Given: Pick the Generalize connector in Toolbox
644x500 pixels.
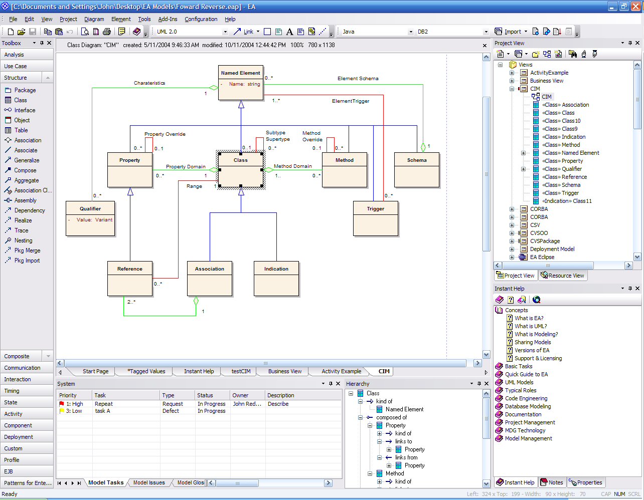Looking at the screenshot, I should 27,160.
